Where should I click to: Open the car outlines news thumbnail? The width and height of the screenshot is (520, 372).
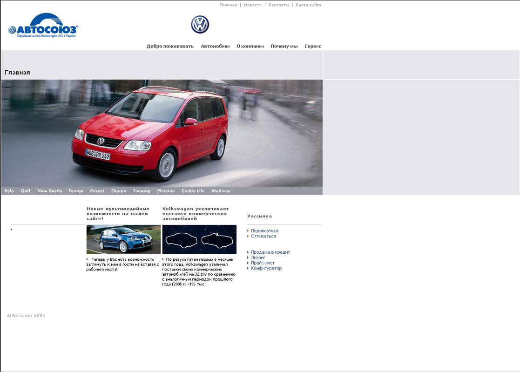[199, 239]
